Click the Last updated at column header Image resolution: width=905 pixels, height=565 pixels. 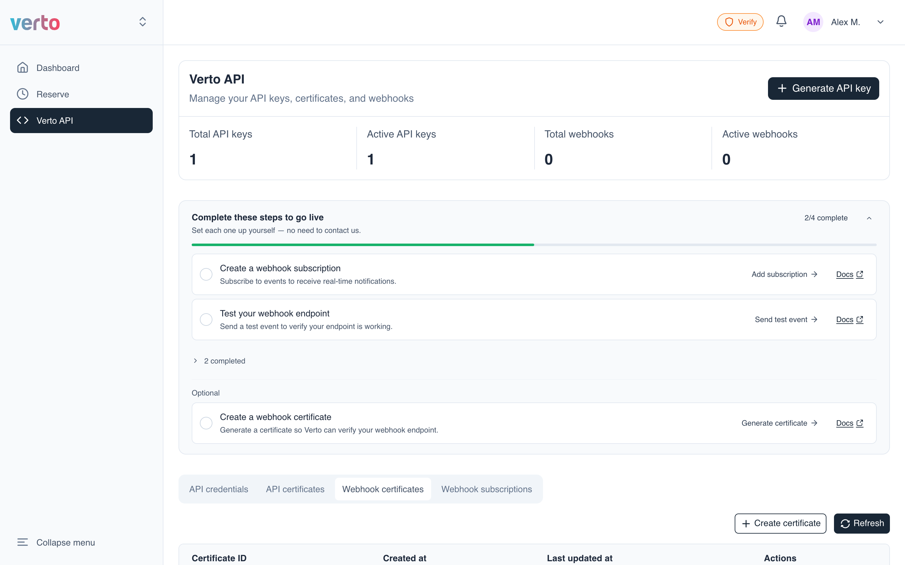point(579,558)
